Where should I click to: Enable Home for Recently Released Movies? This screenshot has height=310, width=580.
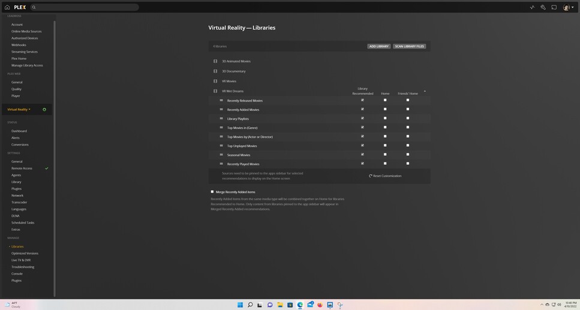385,100
